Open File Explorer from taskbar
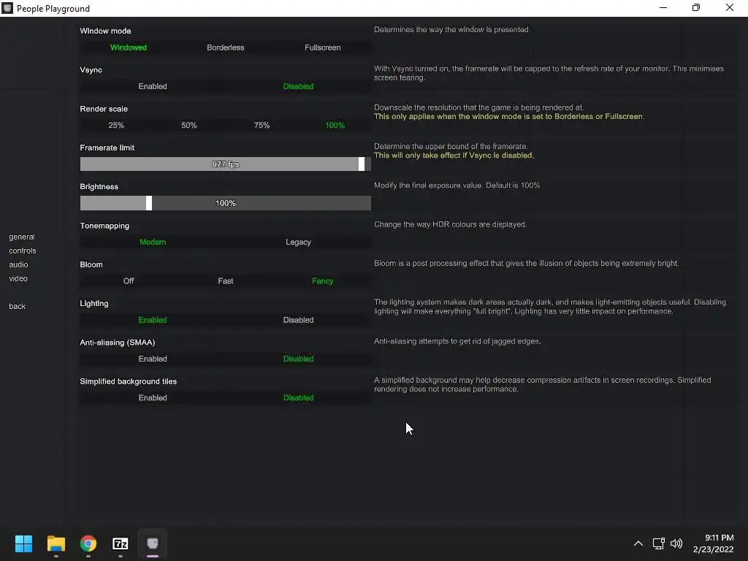This screenshot has height=561, width=748. pos(56,543)
